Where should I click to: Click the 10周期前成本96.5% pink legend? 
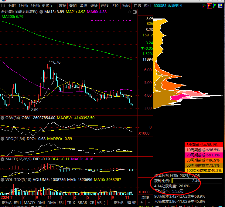pyautogui.click(x=204, y=150)
